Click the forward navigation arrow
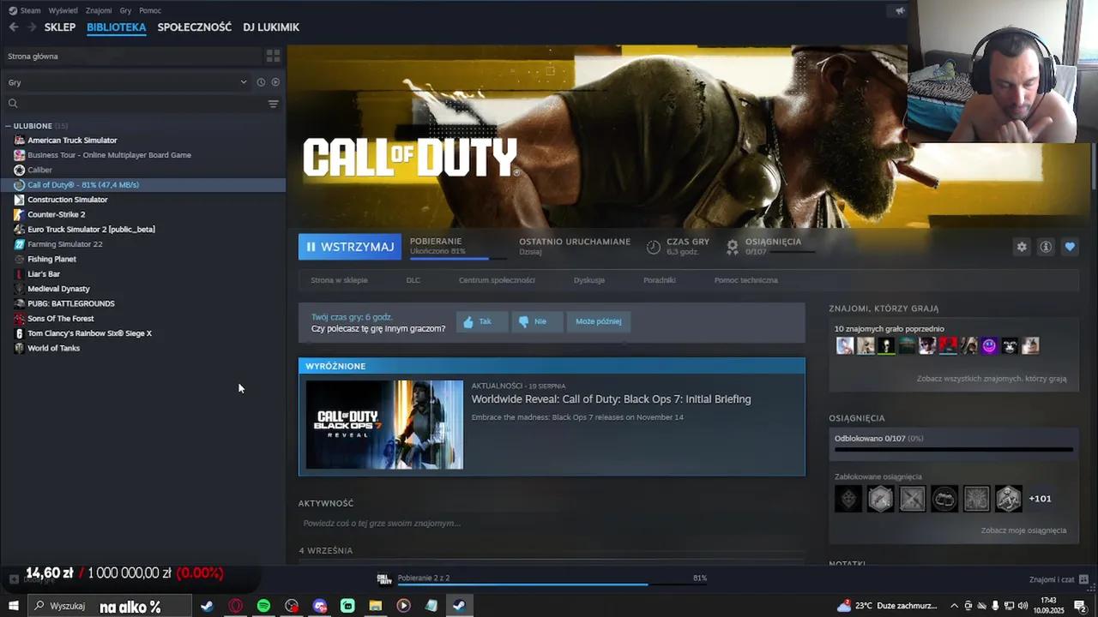This screenshot has width=1098, height=617. [x=32, y=27]
